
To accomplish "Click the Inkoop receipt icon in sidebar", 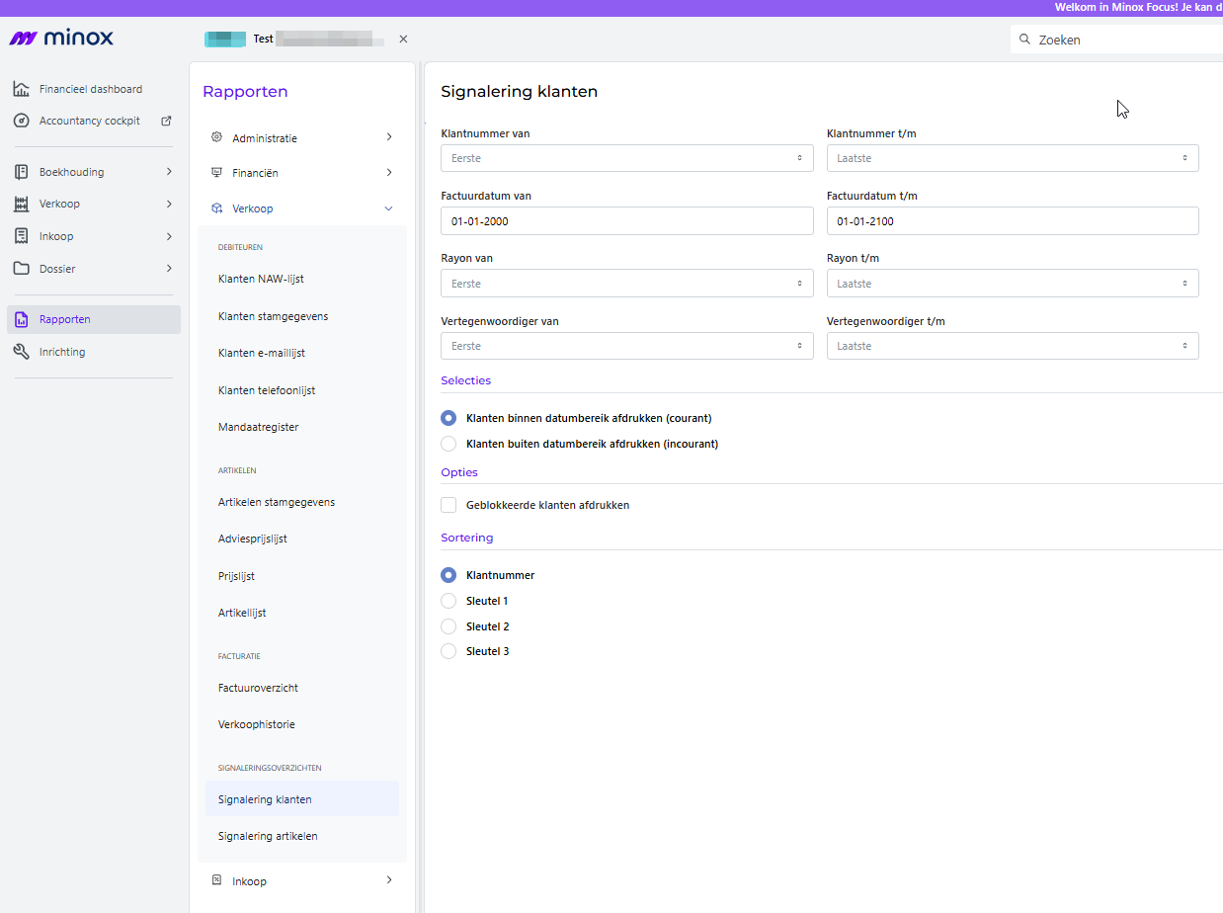I will pyautogui.click(x=21, y=236).
